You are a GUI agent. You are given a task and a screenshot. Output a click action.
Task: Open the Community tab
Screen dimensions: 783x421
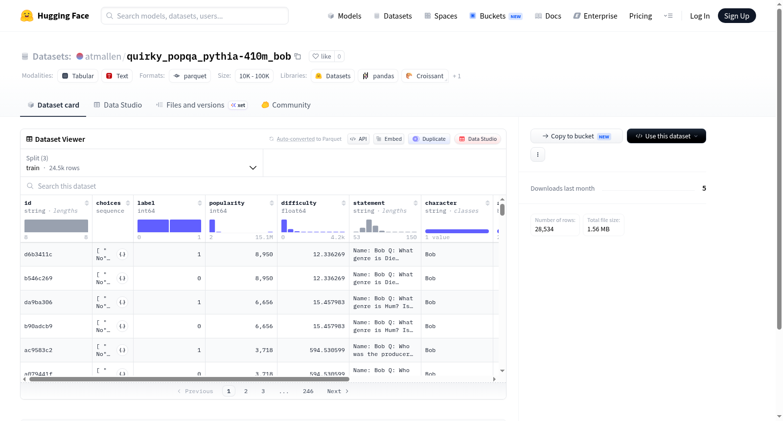tap(286, 105)
